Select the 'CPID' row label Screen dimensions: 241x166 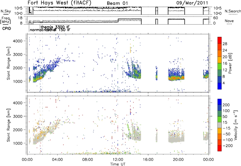[7, 28]
